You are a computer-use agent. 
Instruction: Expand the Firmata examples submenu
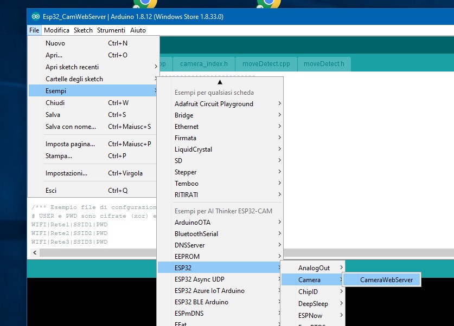220,138
